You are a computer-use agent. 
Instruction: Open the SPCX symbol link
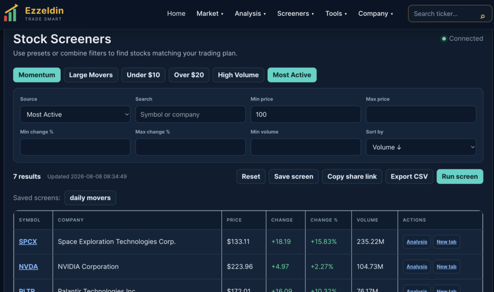(x=27, y=241)
